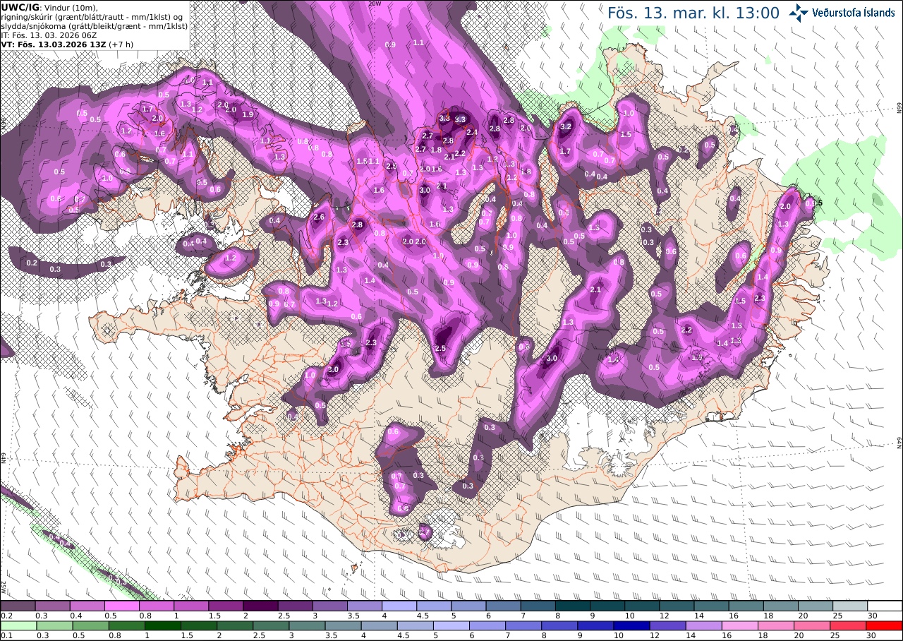Image resolution: width=903 pixels, height=641 pixels.
Task: Click the '25W' longitude label at lower left
Action: 4,587
